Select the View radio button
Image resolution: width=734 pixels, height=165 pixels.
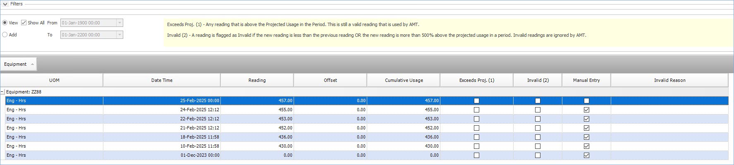point(5,23)
